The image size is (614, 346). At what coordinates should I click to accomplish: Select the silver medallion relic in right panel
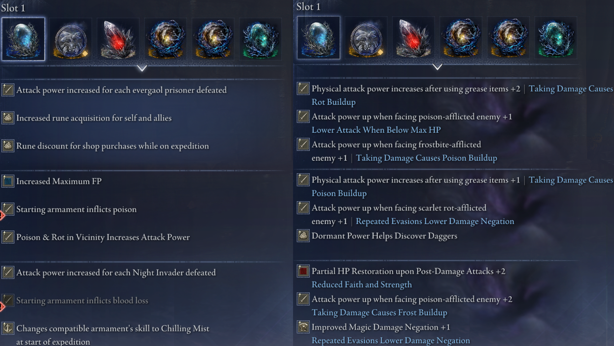(x=366, y=38)
